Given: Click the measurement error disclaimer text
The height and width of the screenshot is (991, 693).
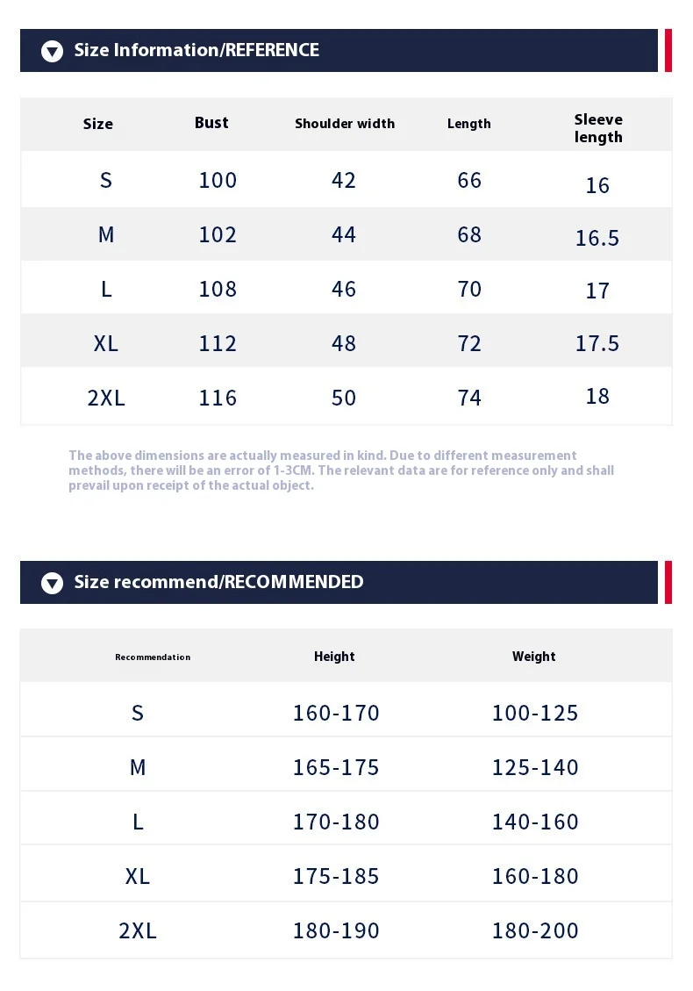Looking at the screenshot, I should [341, 470].
